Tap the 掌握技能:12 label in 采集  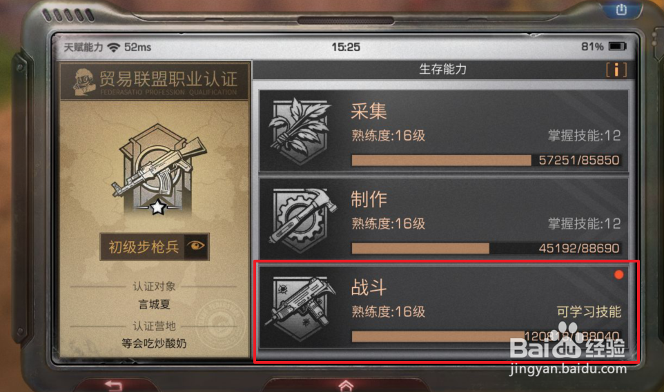click(585, 136)
